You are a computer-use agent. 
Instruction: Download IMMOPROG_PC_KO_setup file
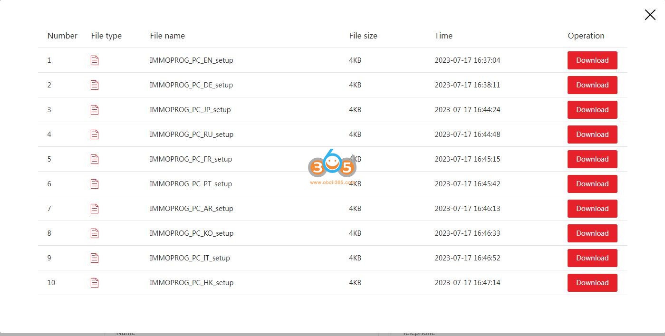pyautogui.click(x=592, y=233)
